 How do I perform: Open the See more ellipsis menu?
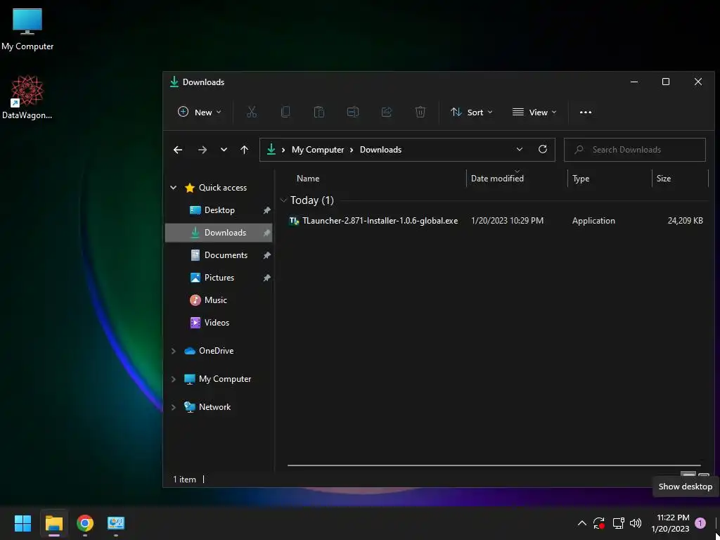pyautogui.click(x=586, y=112)
